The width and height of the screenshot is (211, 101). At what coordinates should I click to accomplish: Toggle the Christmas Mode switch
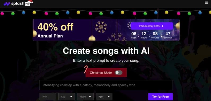click(x=118, y=73)
